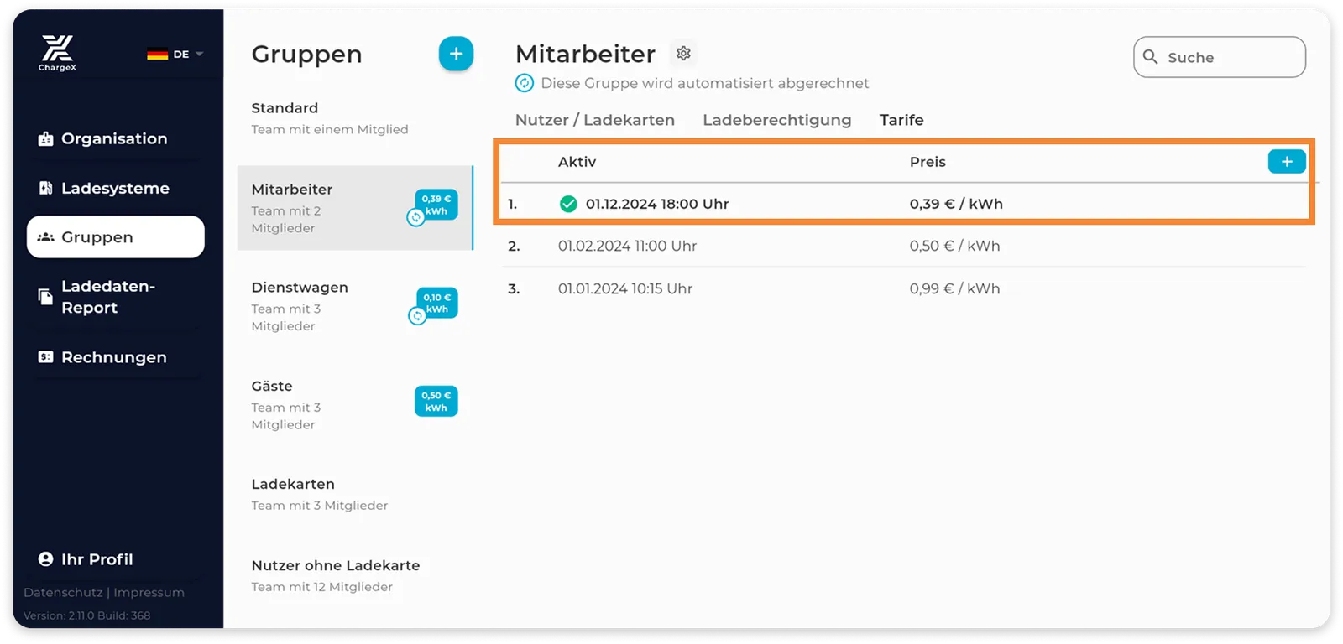Open the Datenschutz link
1343x644 pixels.
pyautogui.click(x=63, y=593)
